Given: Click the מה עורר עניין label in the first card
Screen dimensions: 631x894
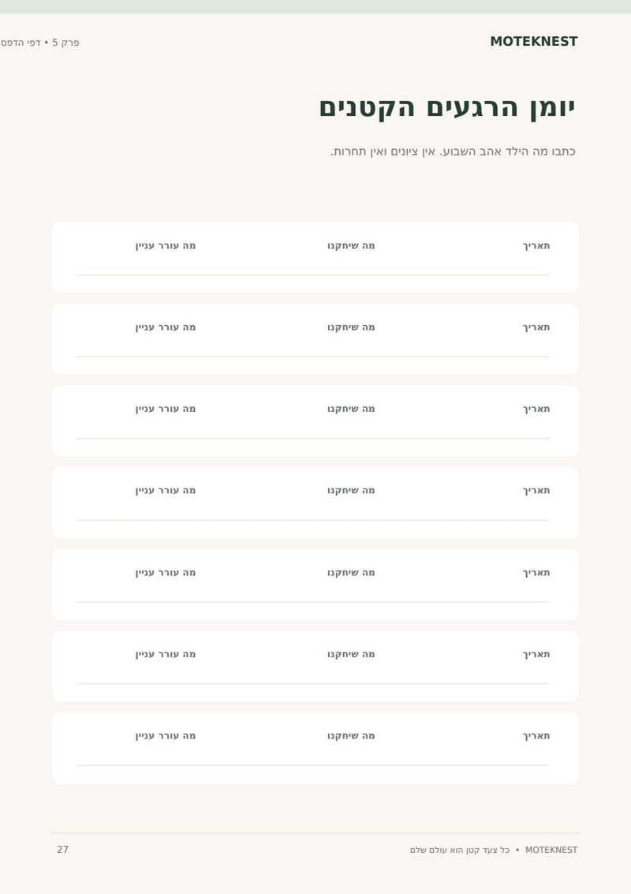Looking at the screenshot, I should click(x=166, y=245).
